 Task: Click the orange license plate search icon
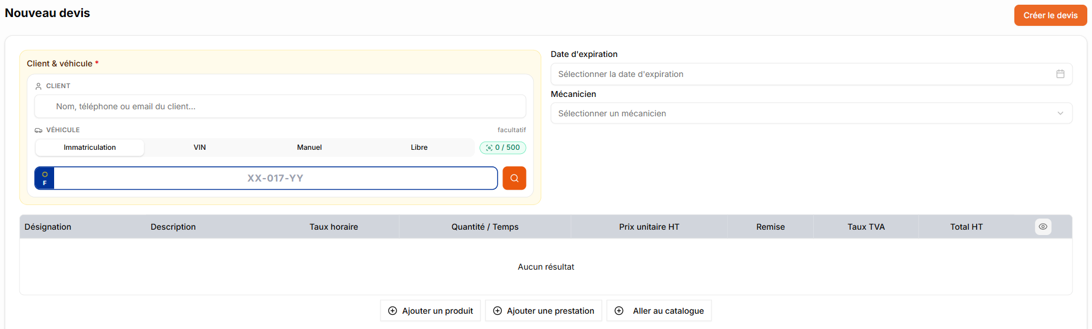click(x=514, y=178)
